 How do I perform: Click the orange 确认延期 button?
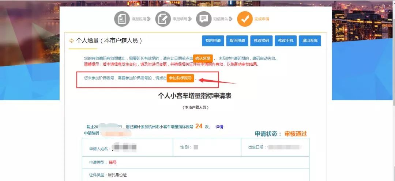[203, 58]
